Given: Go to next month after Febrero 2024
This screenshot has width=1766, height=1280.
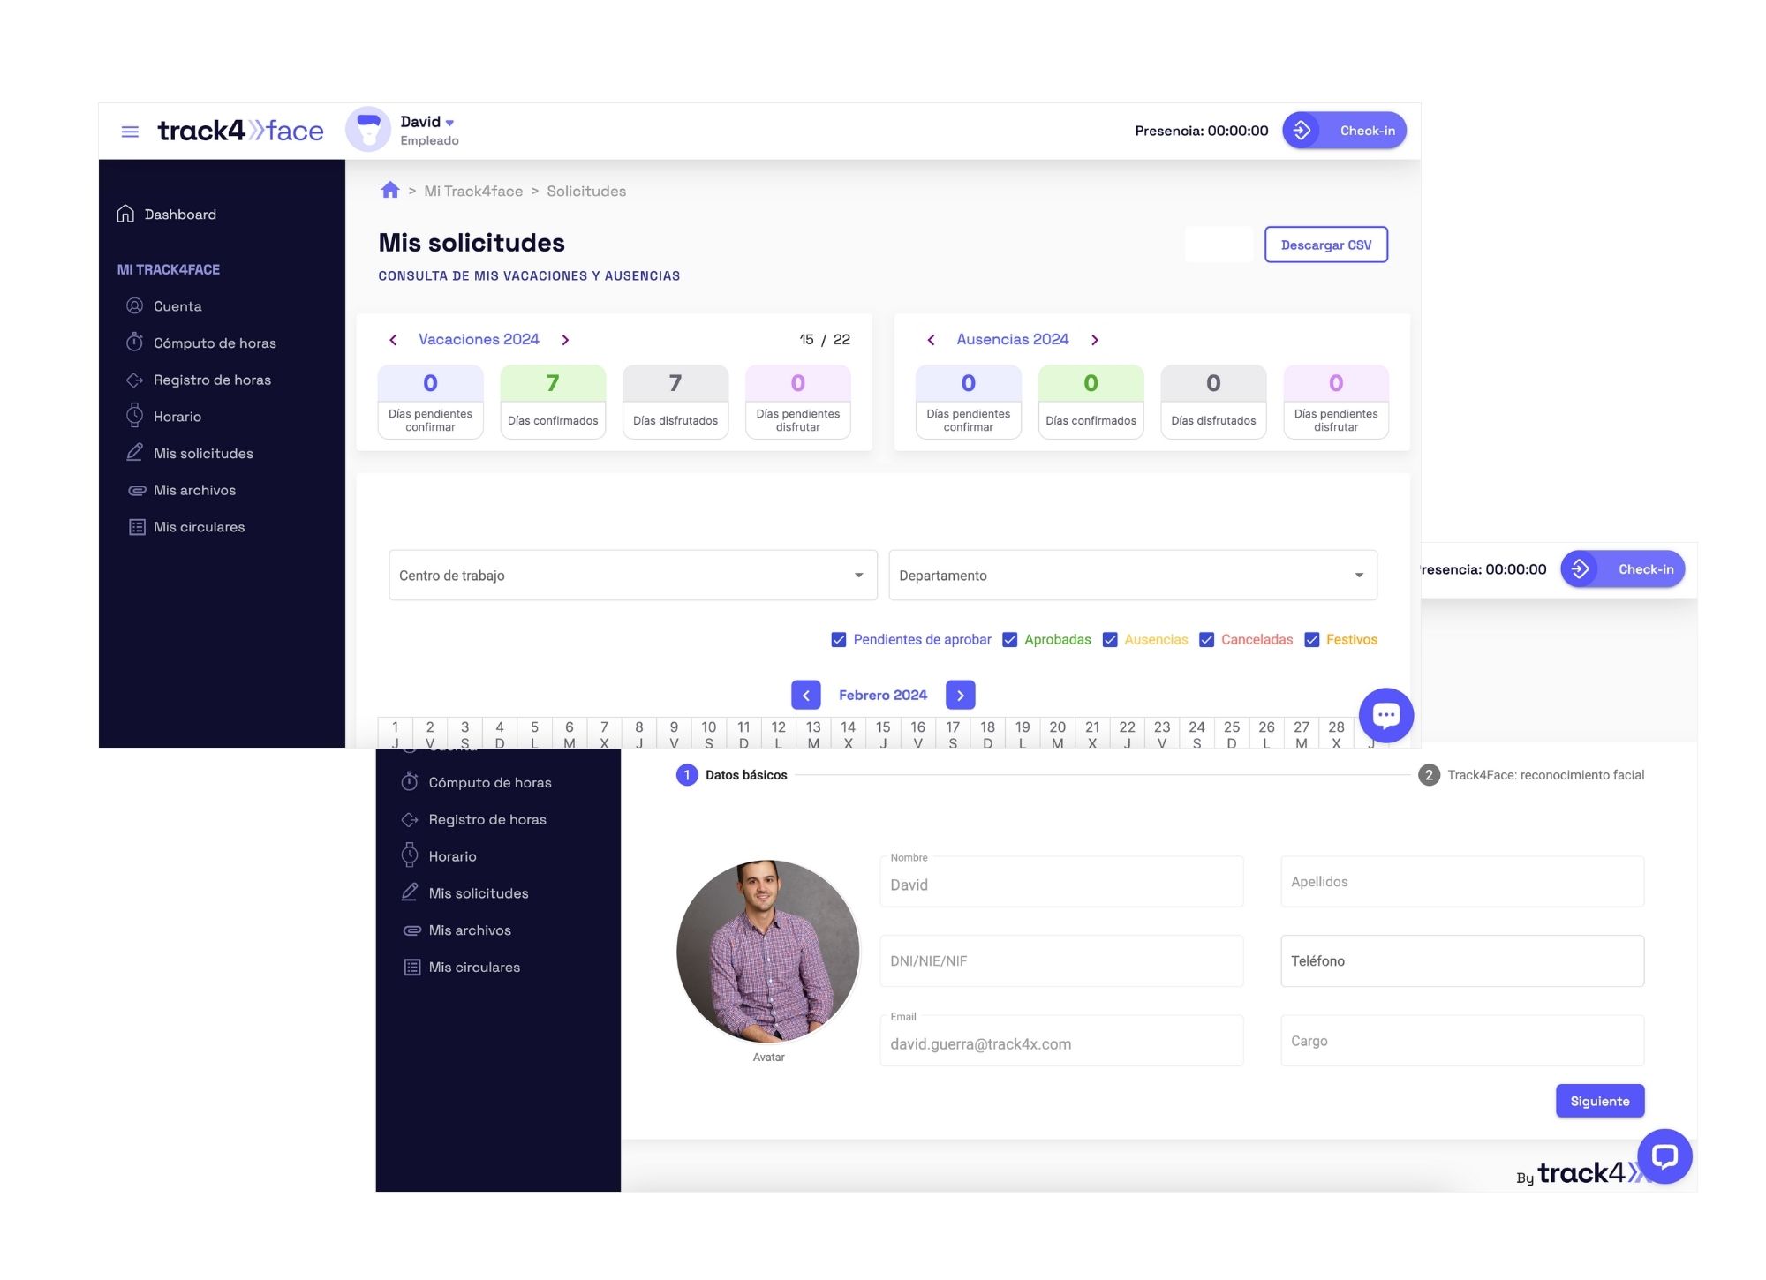Looking at the screenshot, I should coord(960,696).
